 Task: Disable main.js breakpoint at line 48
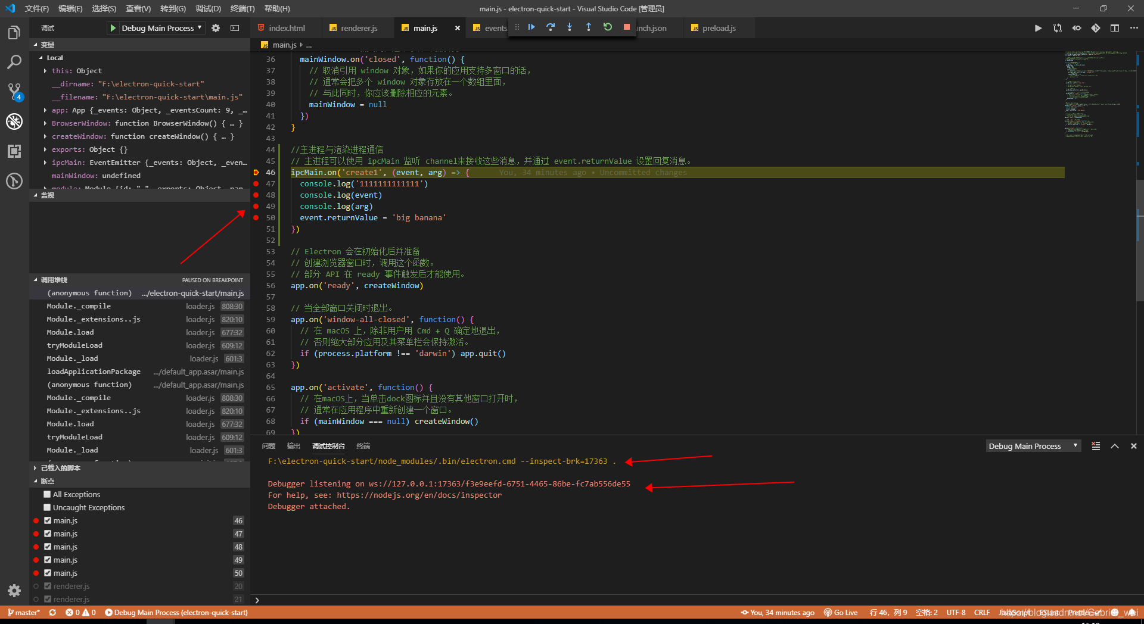click(48, 547)
